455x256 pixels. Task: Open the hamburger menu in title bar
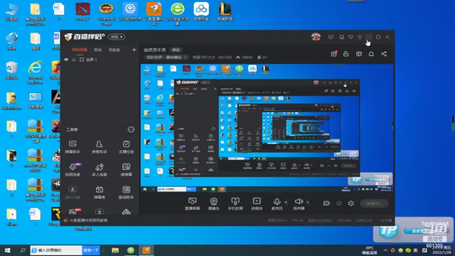coord(360,37)
